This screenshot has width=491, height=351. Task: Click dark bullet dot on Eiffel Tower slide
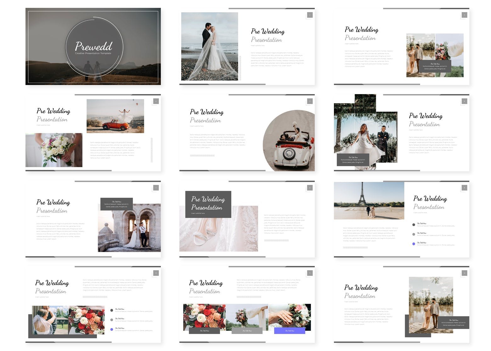pyautogui.click(x=414, y=224)
